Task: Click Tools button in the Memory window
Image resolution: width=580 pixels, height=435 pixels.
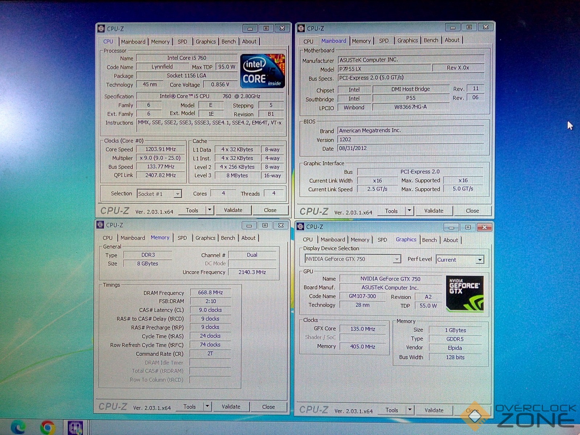Action: click(190, 407)
